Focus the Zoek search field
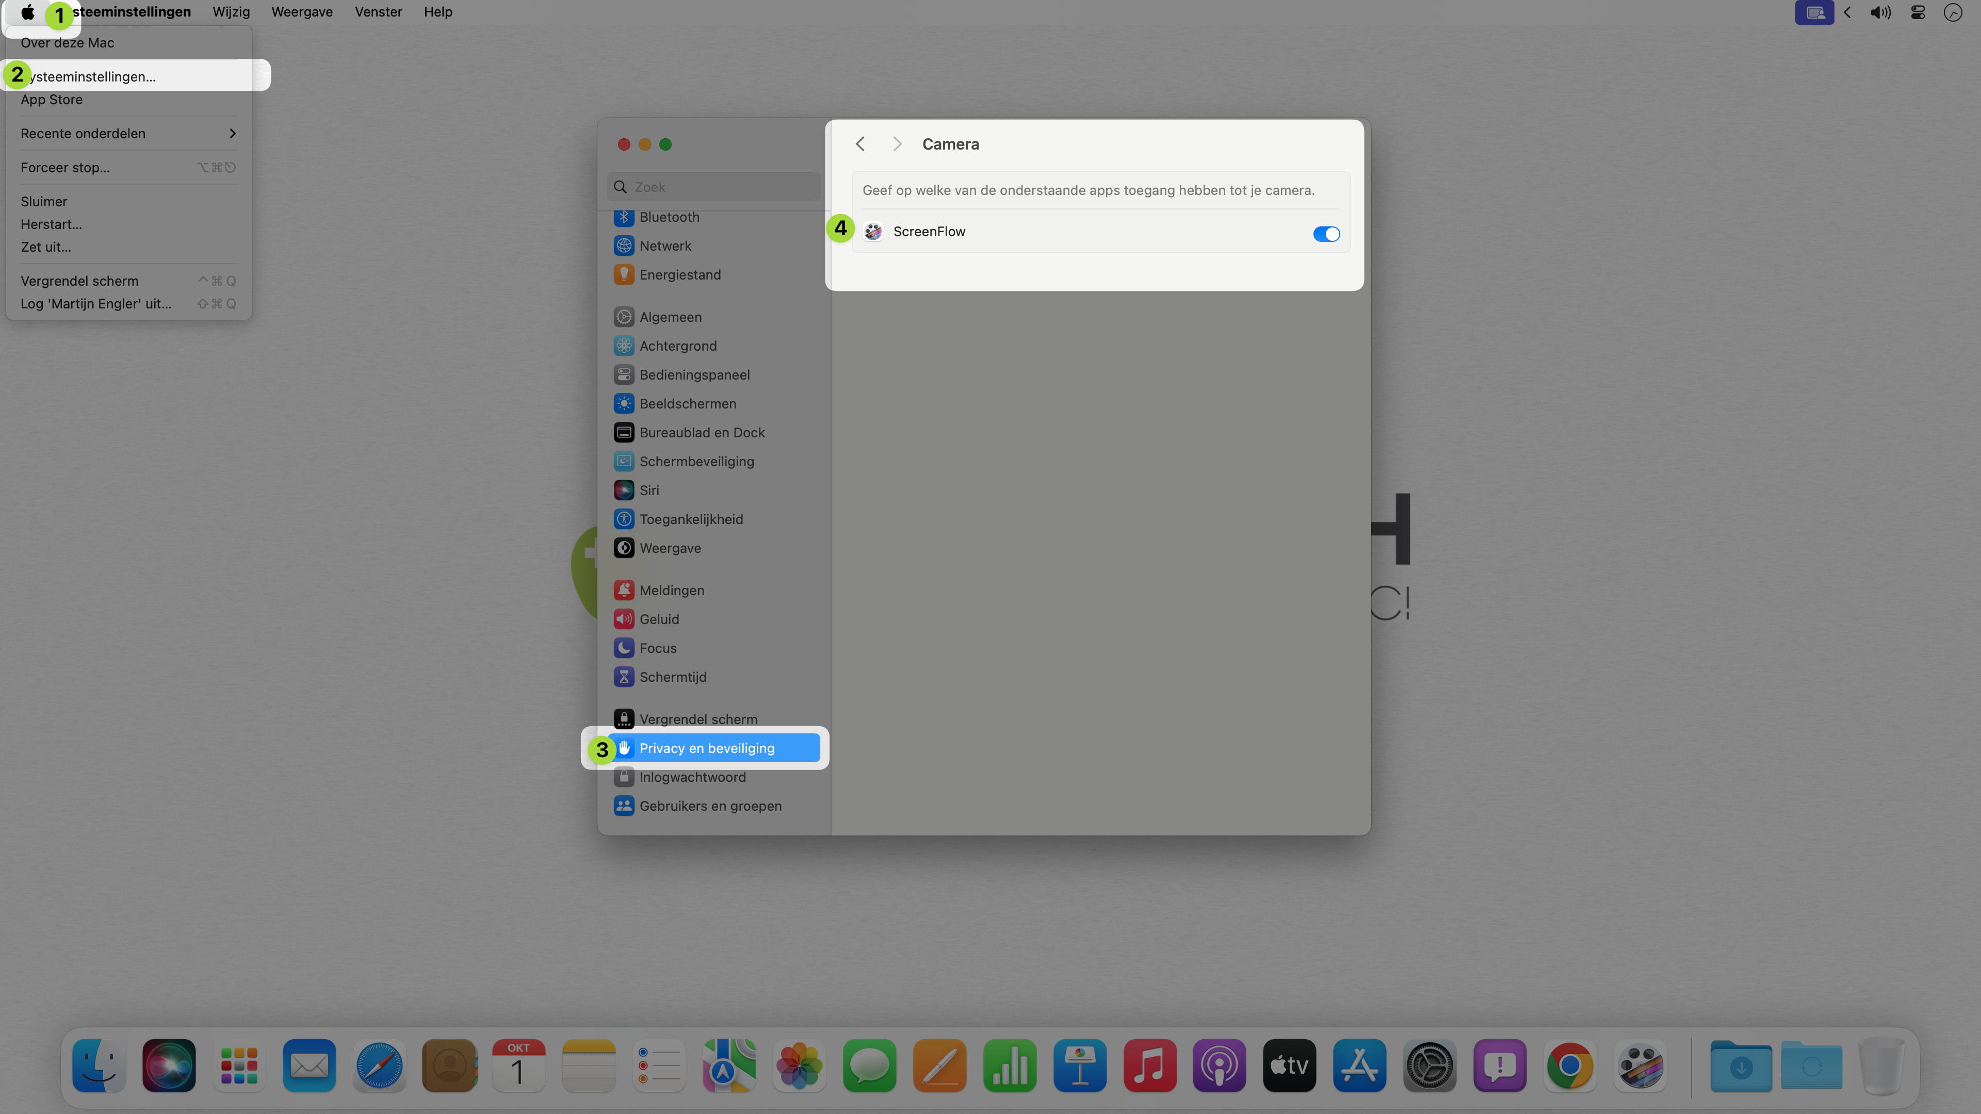This screenshot has width=1981, height=1114. point(713,187)
